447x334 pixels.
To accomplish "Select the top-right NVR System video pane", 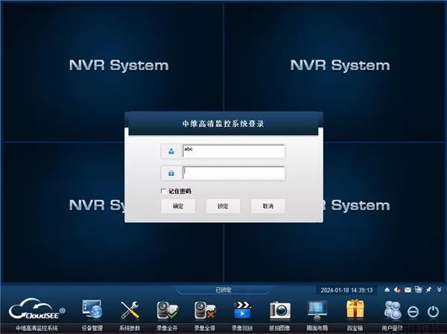I will [335, 72].
